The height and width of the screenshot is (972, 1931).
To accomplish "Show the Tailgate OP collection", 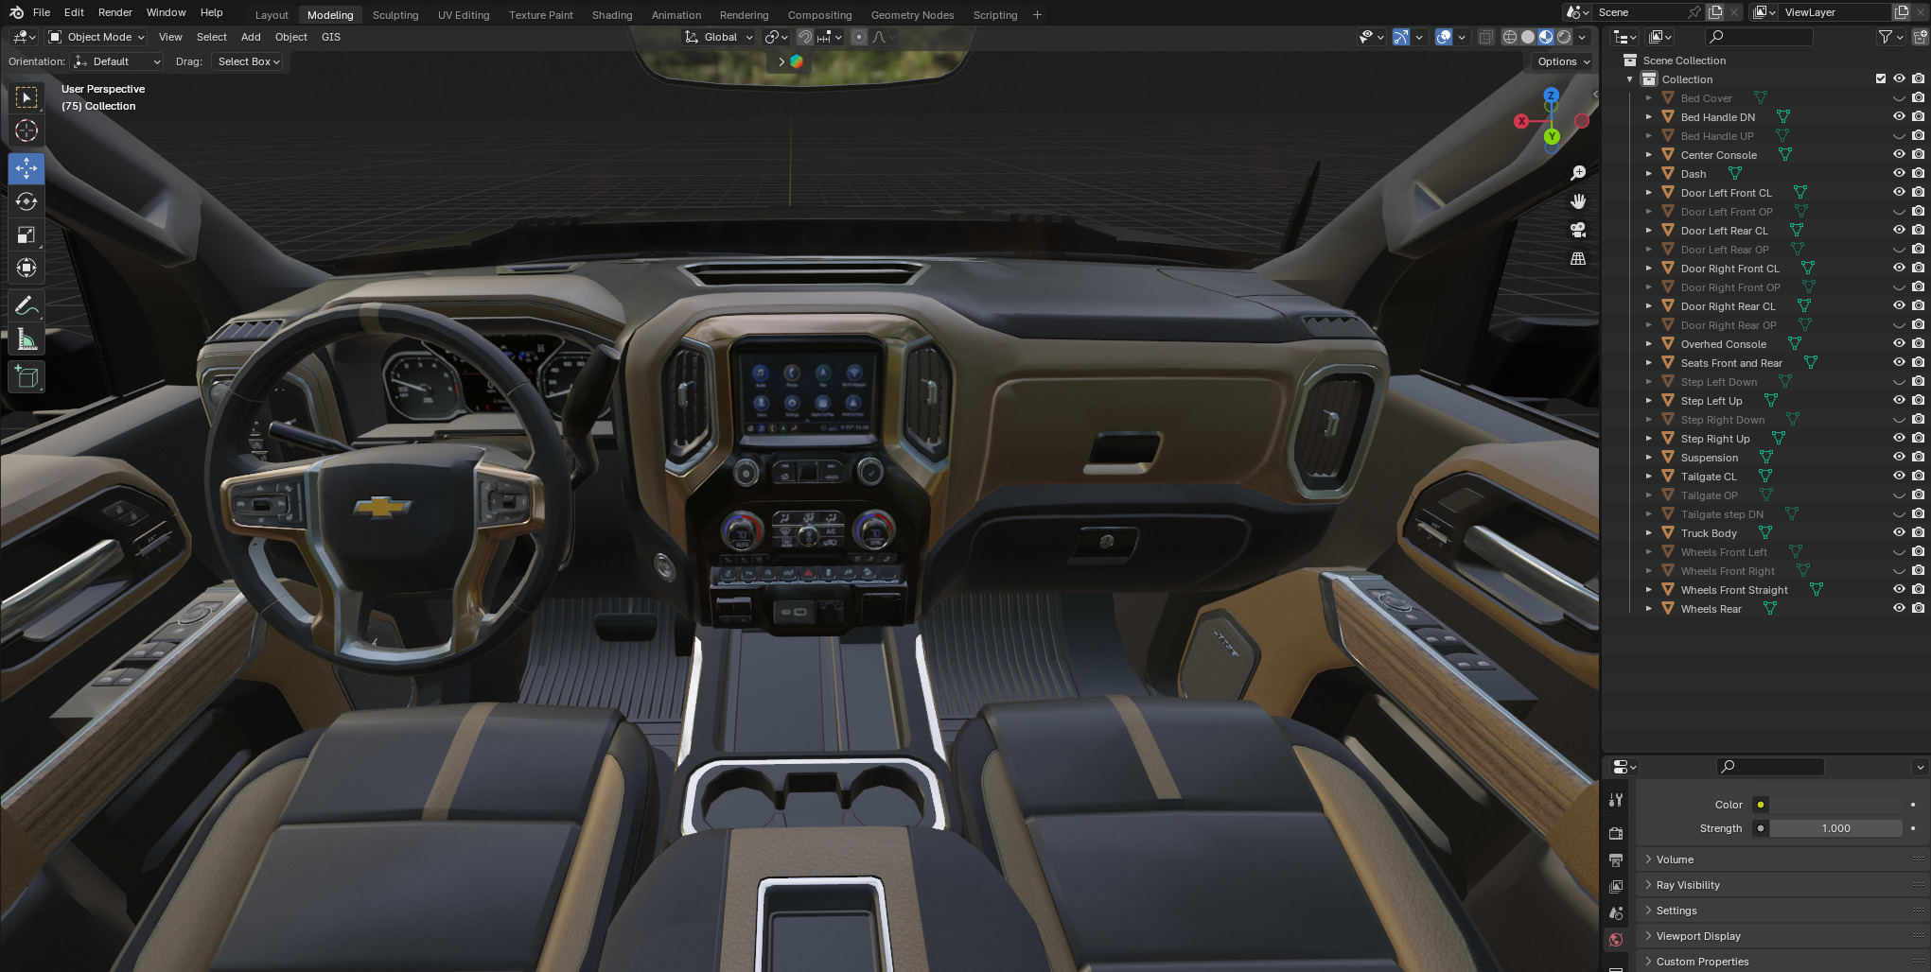I will click(1899, 495).
